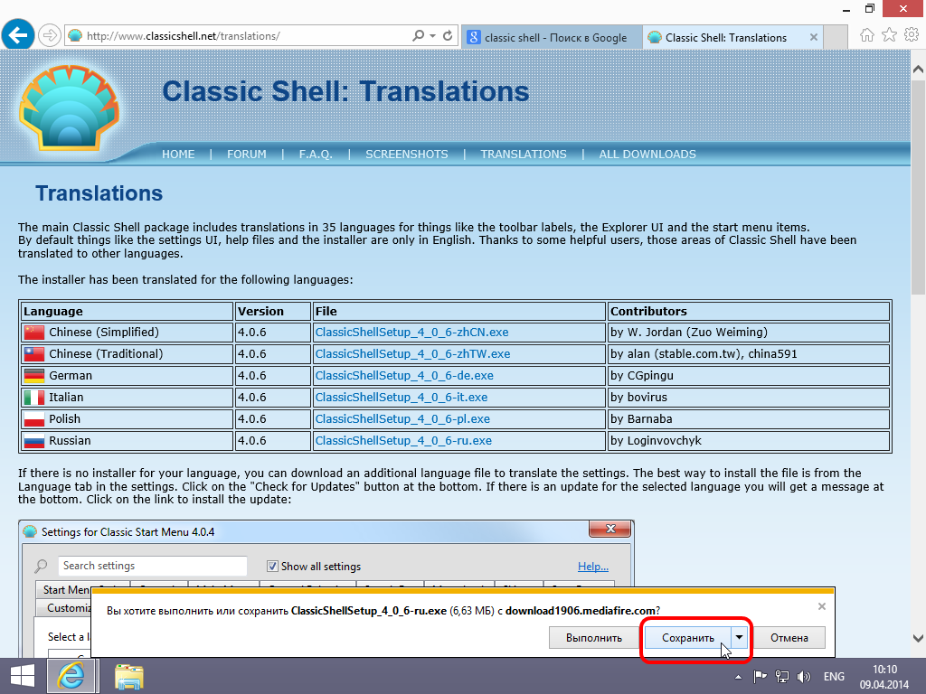Viewport: 926px width, 694px height.
Task: Click 'by Loginvovchyk' contributor cell
Action: [748, 441]
